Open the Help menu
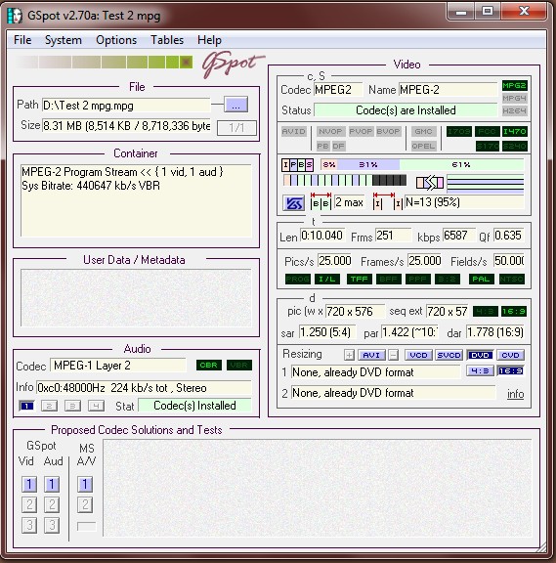This screenshot has height=563, width=556. coord(209,40)
